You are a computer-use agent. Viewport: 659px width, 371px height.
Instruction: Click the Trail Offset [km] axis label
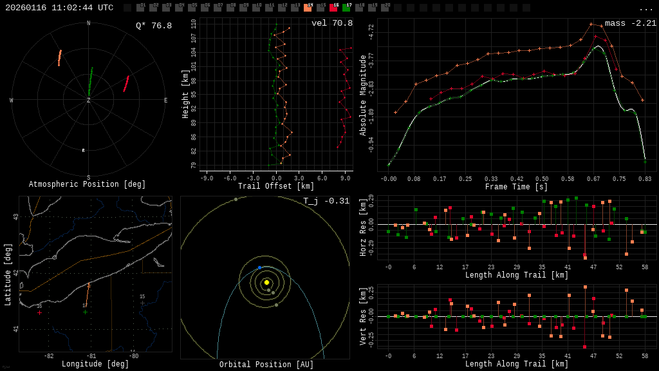[275, 186]
